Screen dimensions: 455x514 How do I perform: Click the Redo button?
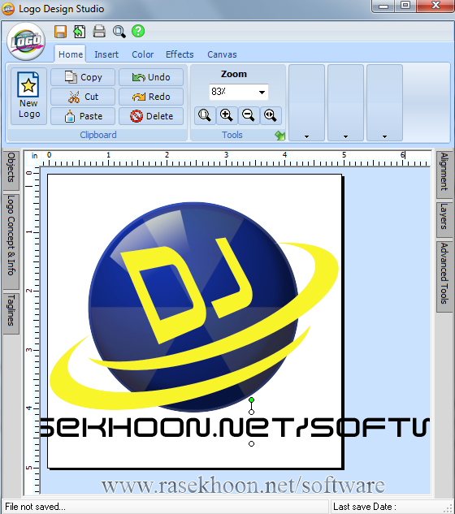point(151,97)
